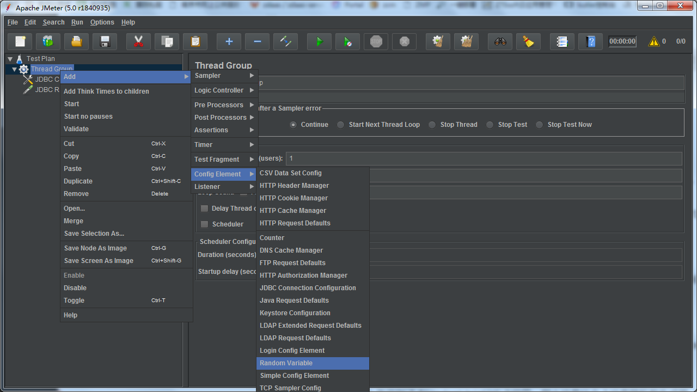The image size is (697, 392).
Task: Open Search with binoculars icon
Action: pyautogui.click(x=500, y=41)
